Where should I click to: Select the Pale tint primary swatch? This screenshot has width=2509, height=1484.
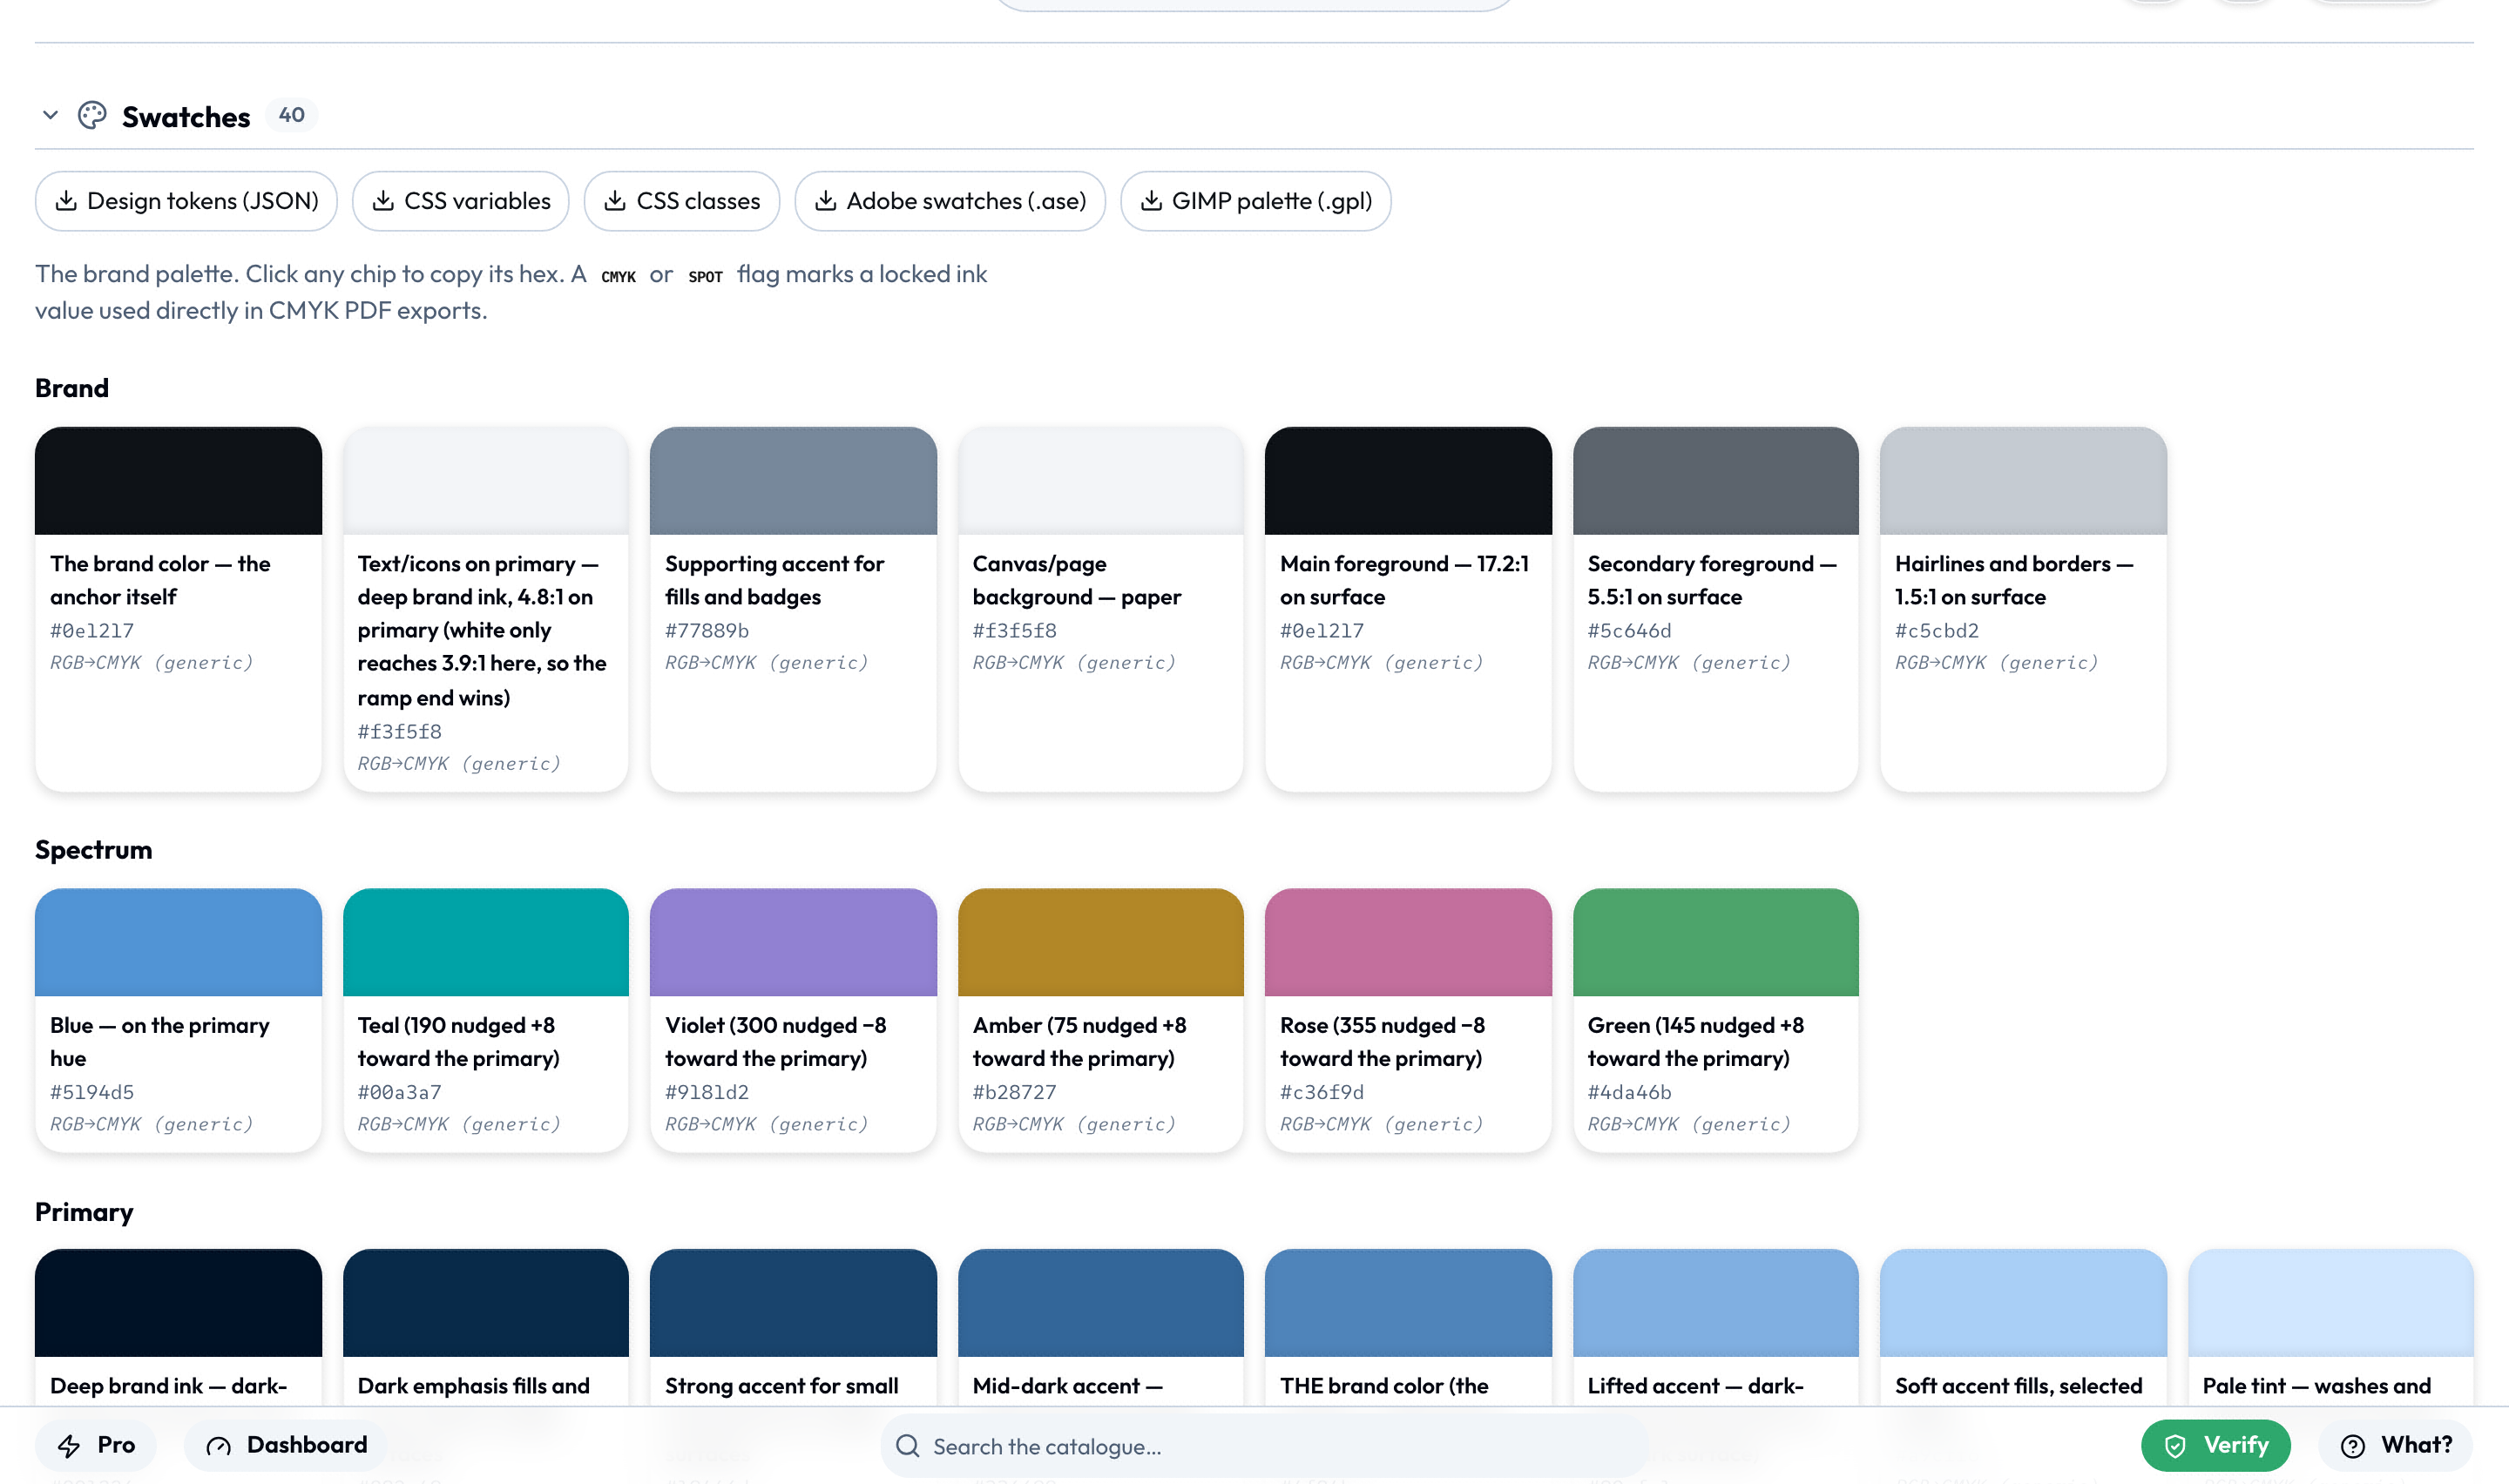click(2331, 1326)
